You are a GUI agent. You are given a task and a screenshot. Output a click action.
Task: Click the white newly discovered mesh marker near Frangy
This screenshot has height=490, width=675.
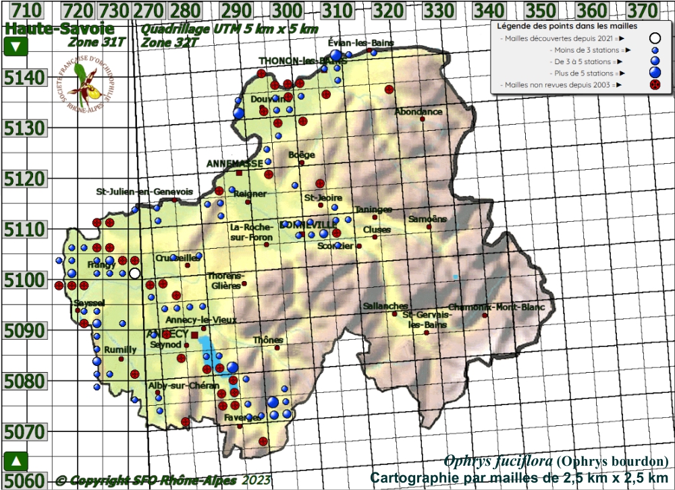(x=134, y=273)
